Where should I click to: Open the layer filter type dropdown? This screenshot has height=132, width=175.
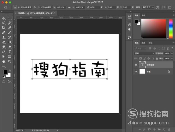pyautogui.click(x=140, y=48)
